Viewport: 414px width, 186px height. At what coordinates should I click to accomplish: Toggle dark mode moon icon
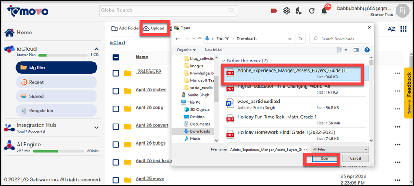coord(299,11)
